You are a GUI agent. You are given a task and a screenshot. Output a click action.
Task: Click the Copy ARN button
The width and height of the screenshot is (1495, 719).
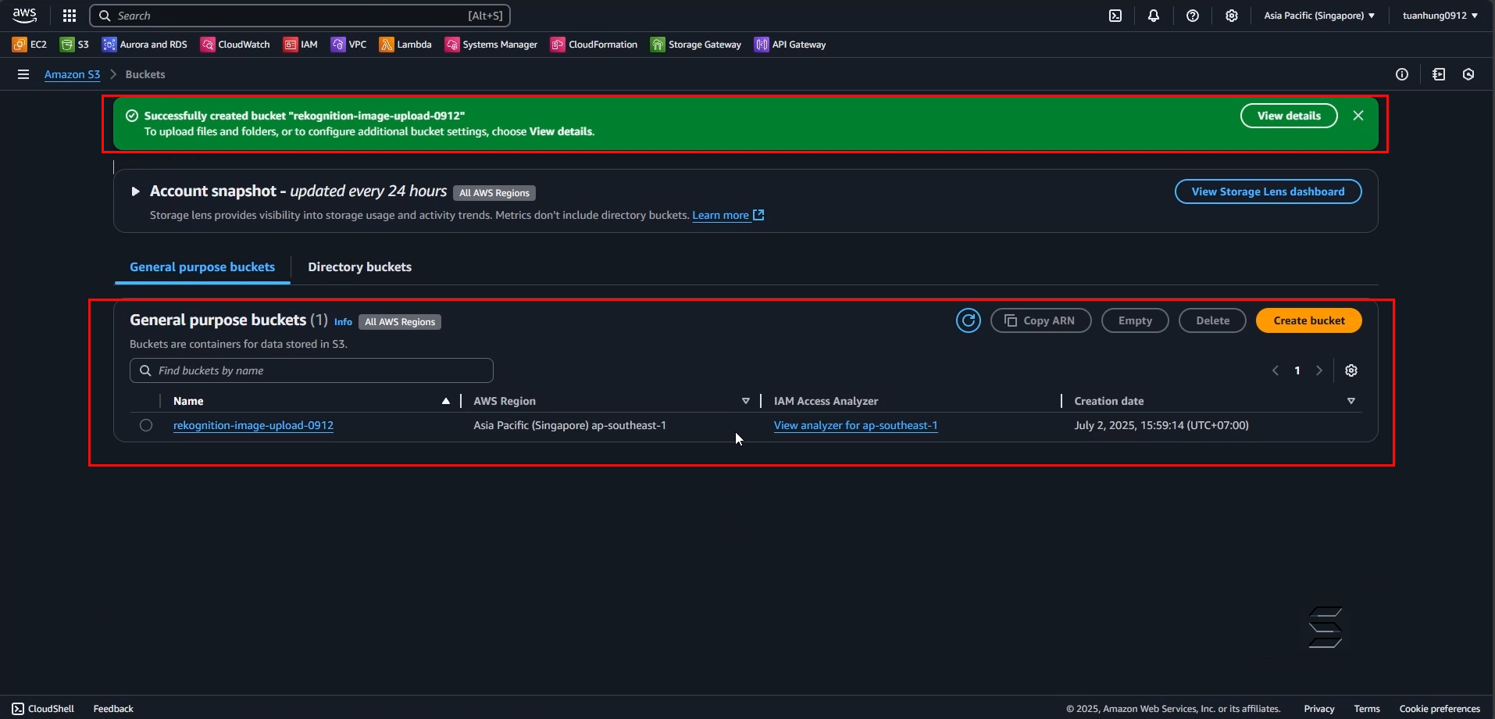(x=1040, y=320)
